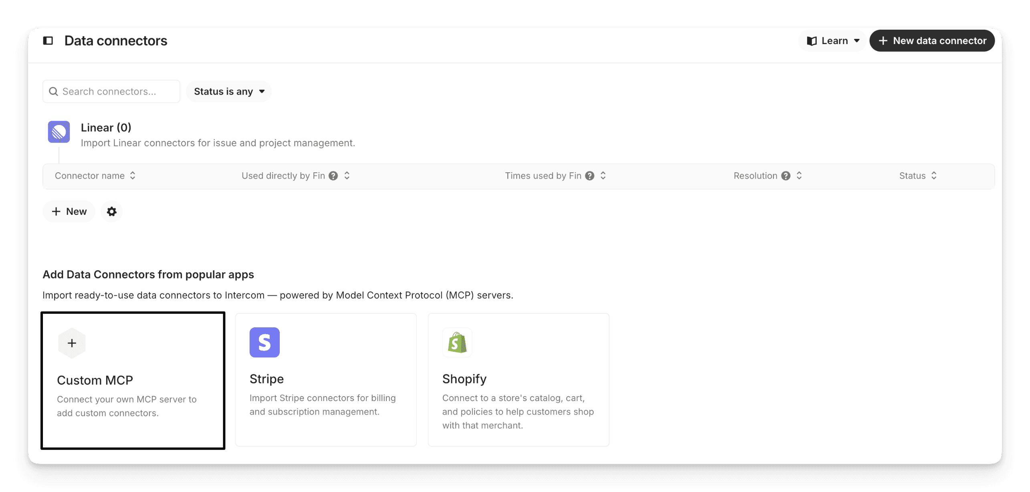
Task: Click the New button under Linear
Action: pyautogui.click(x=69, y=212)
